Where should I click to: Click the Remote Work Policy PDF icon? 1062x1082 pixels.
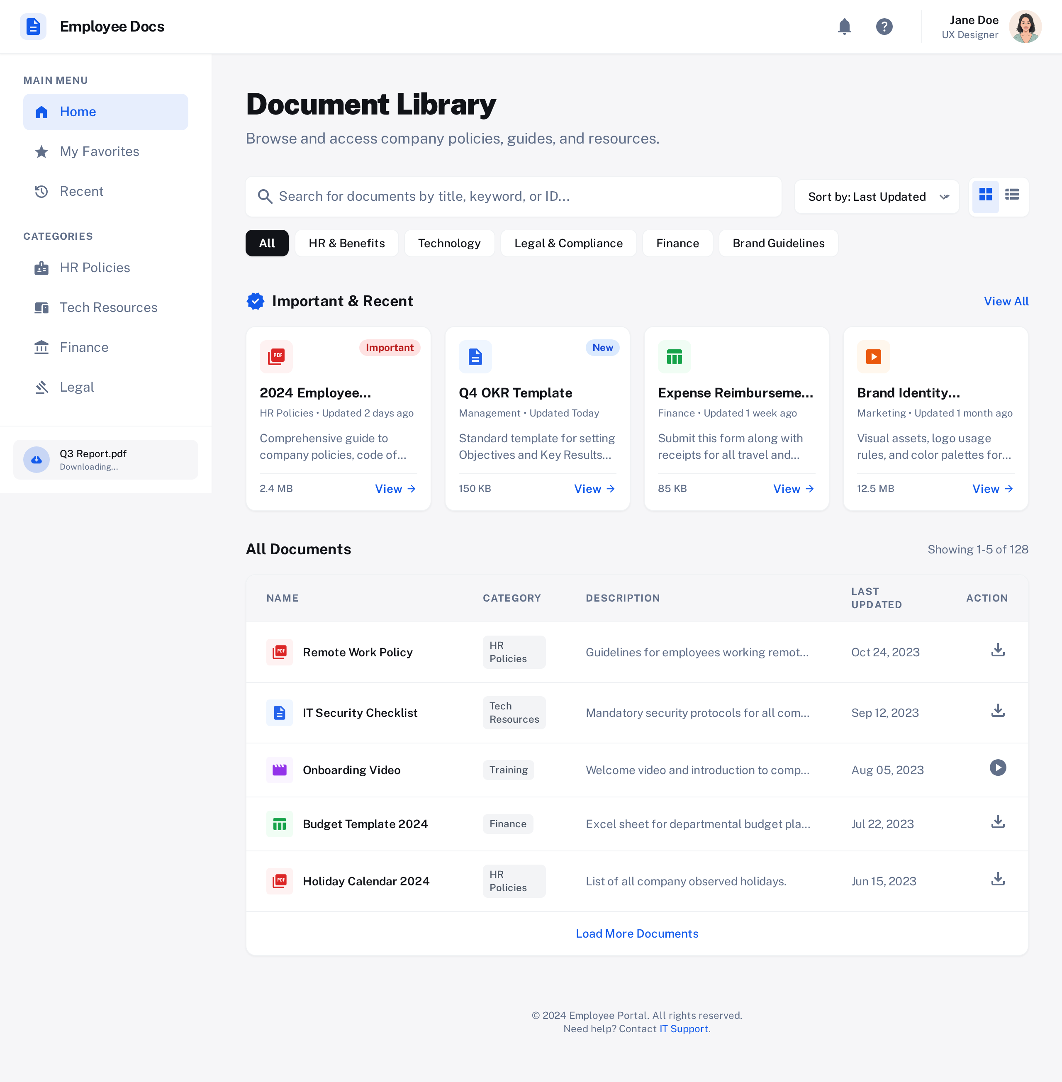tap(280, 652)
